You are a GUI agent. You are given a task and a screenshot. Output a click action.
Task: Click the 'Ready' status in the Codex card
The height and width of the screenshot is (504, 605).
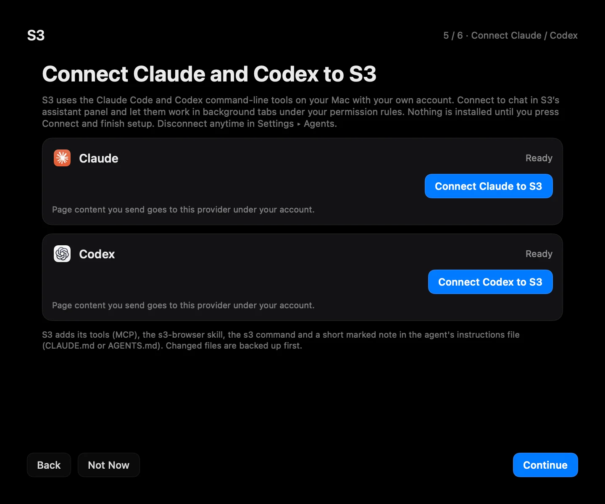point(539,254)
